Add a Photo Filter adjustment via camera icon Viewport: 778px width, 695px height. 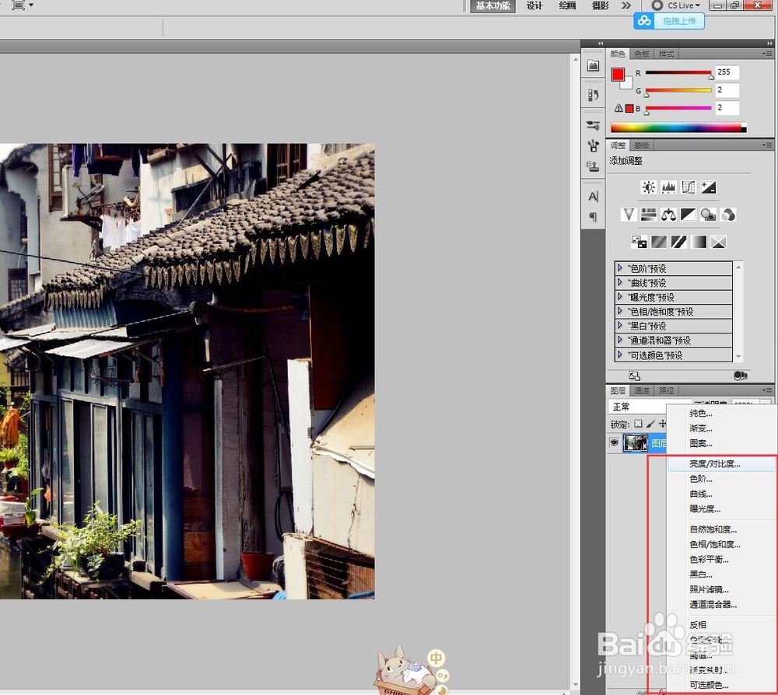click(708, 214)
